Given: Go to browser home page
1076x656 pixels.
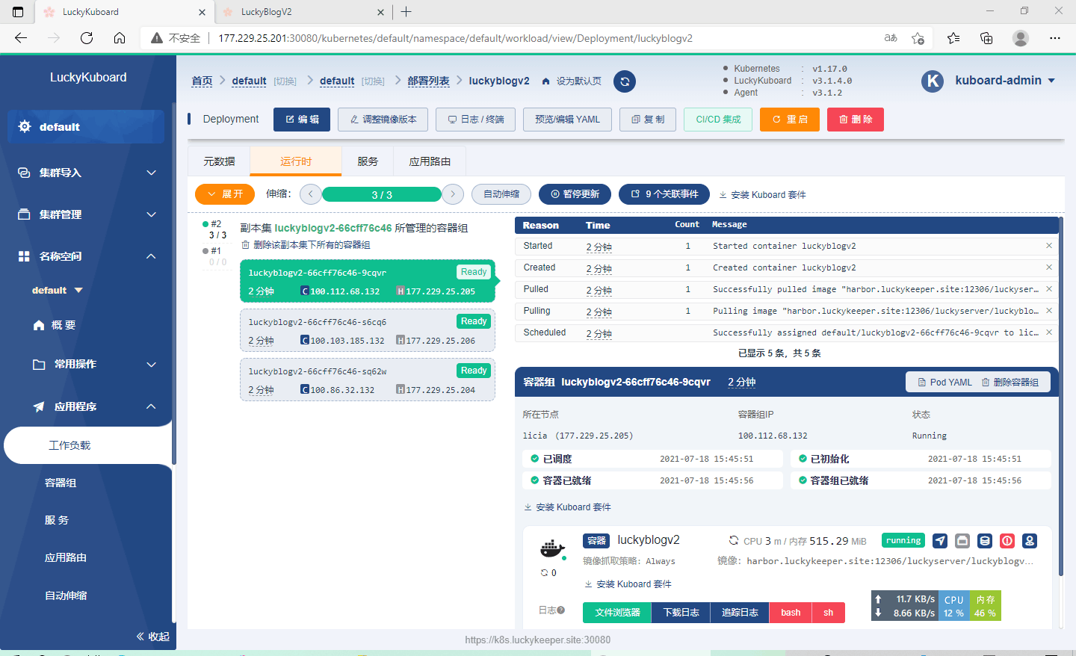Looking at the screenshot, I should tap(120, 38).
